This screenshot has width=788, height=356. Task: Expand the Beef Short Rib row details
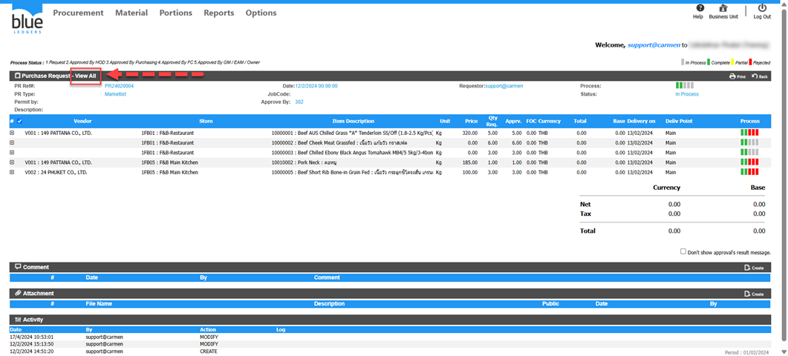tap(12, 172)
